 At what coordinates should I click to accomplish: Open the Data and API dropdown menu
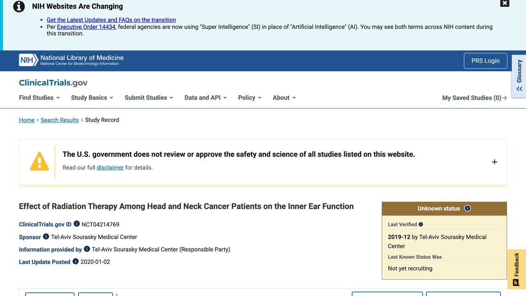(x=205, y=98)
